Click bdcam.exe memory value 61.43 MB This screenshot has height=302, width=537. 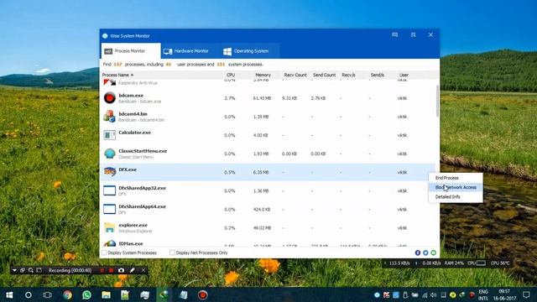click(x=262, y=98)
